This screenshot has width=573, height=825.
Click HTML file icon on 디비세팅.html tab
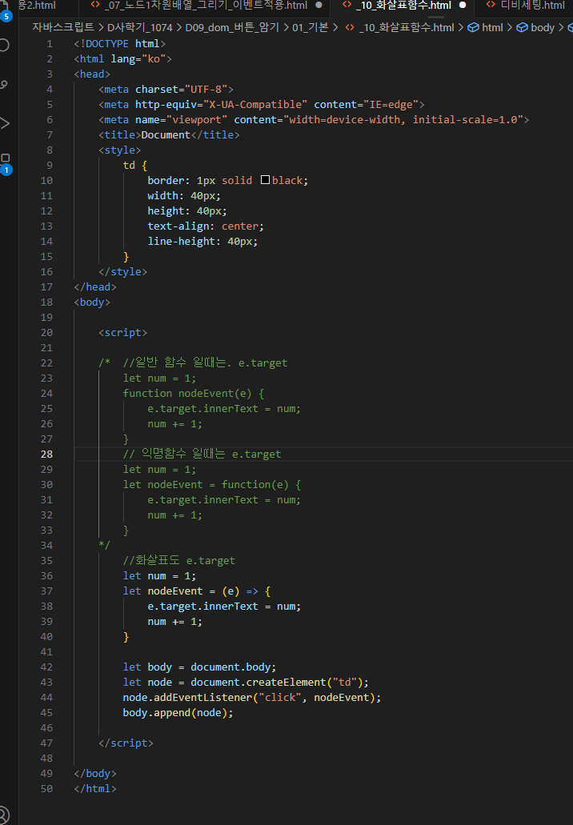point(491,6)
